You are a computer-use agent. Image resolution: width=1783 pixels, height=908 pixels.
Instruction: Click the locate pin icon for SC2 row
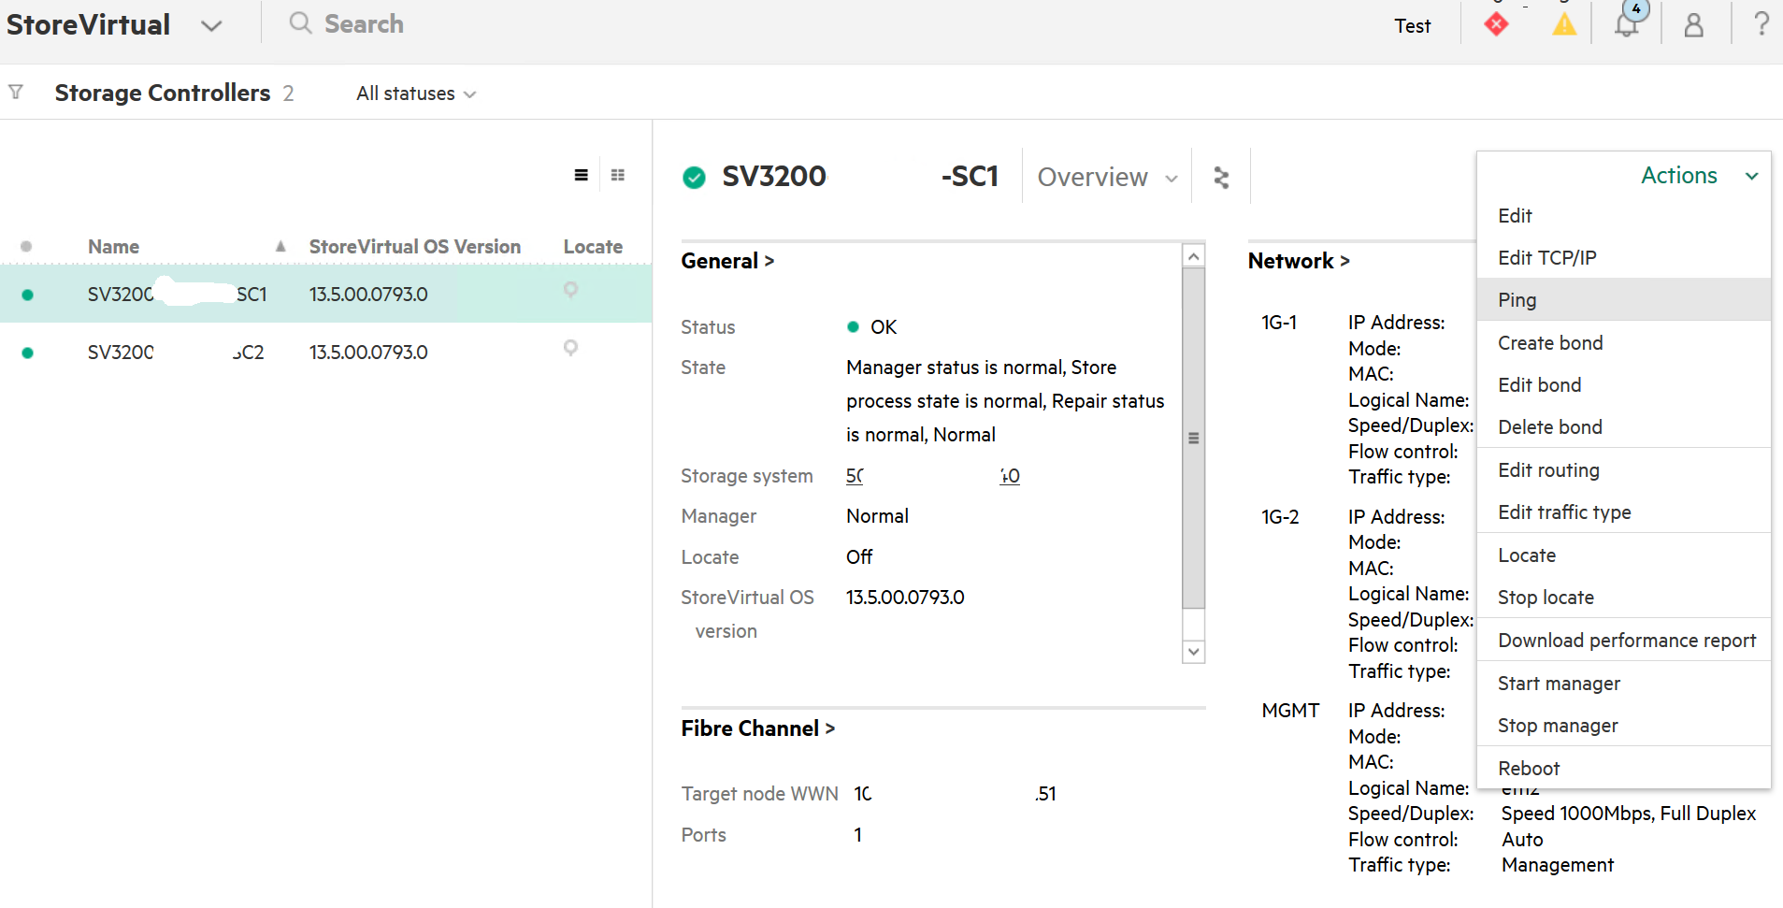pos(570,349)
